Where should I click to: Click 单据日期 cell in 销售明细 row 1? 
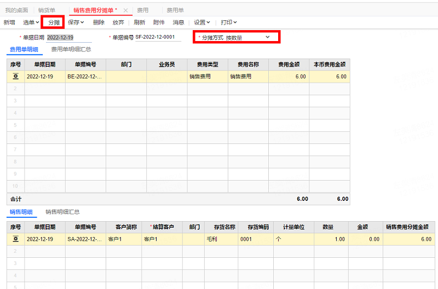45,239
